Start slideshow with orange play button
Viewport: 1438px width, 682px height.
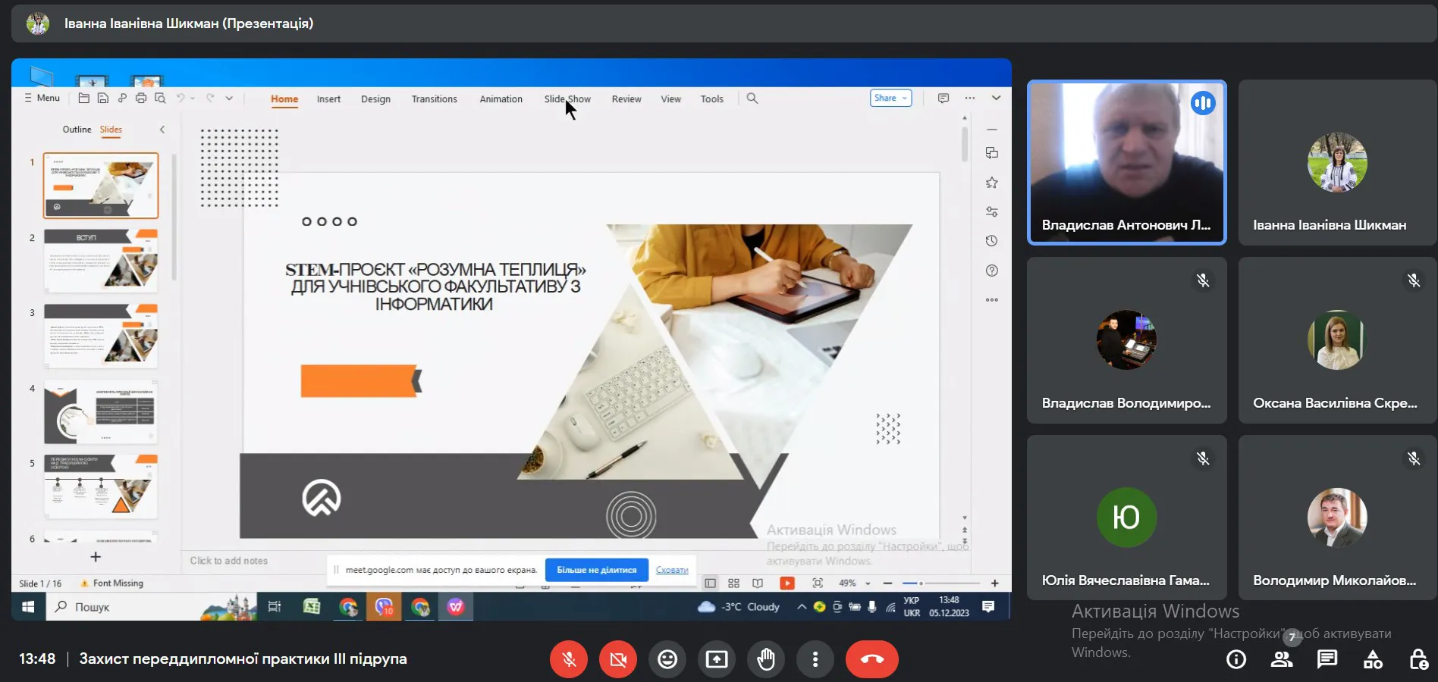tap(787, 583)
